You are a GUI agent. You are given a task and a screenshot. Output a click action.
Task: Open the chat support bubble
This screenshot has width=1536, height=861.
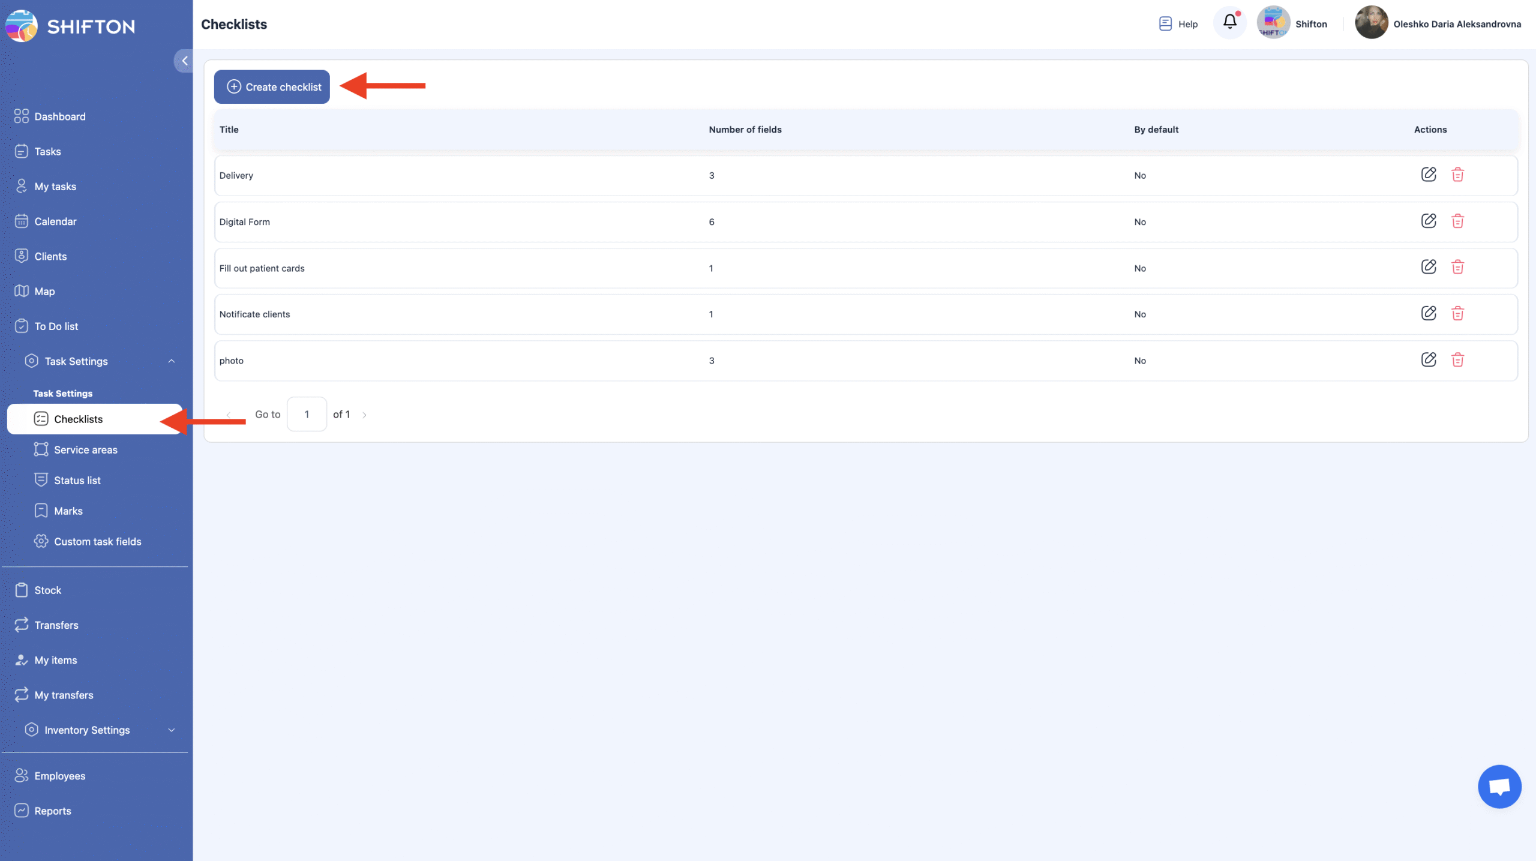click(x=1499, y=787)
